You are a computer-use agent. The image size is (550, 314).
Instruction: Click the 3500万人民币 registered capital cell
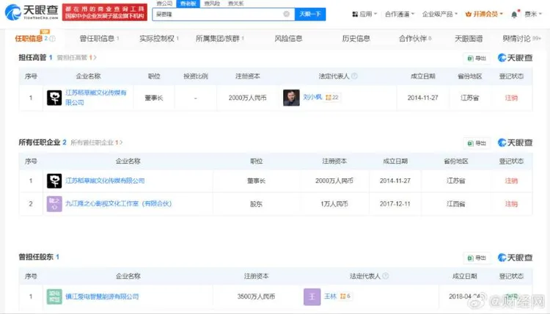[x=256, y=296]
